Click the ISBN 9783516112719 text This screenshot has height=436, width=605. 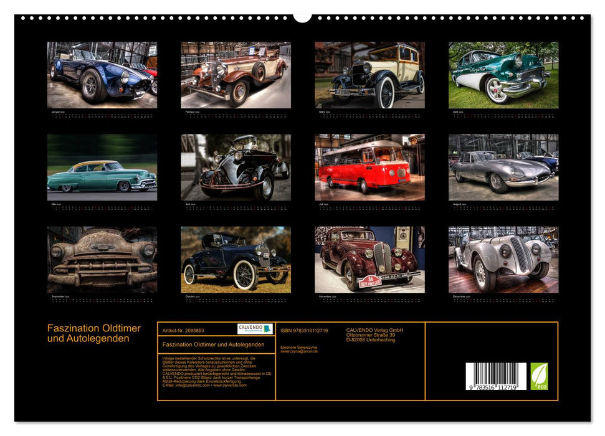pyautogui.click(x=304, y=329)
